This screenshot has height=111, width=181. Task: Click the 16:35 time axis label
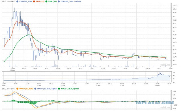pyautogui.click(x=69, y=69)
